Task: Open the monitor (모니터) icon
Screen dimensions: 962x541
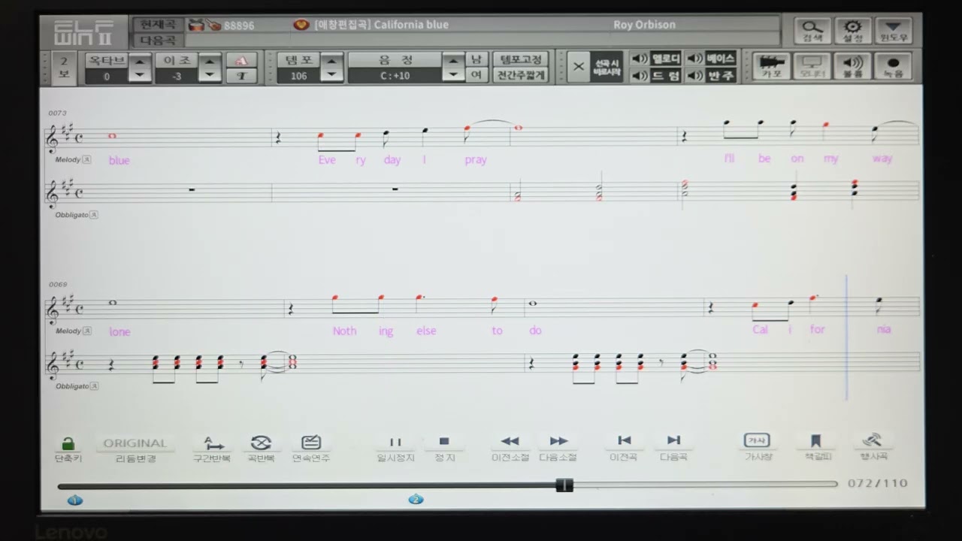Action: [812, 66]
